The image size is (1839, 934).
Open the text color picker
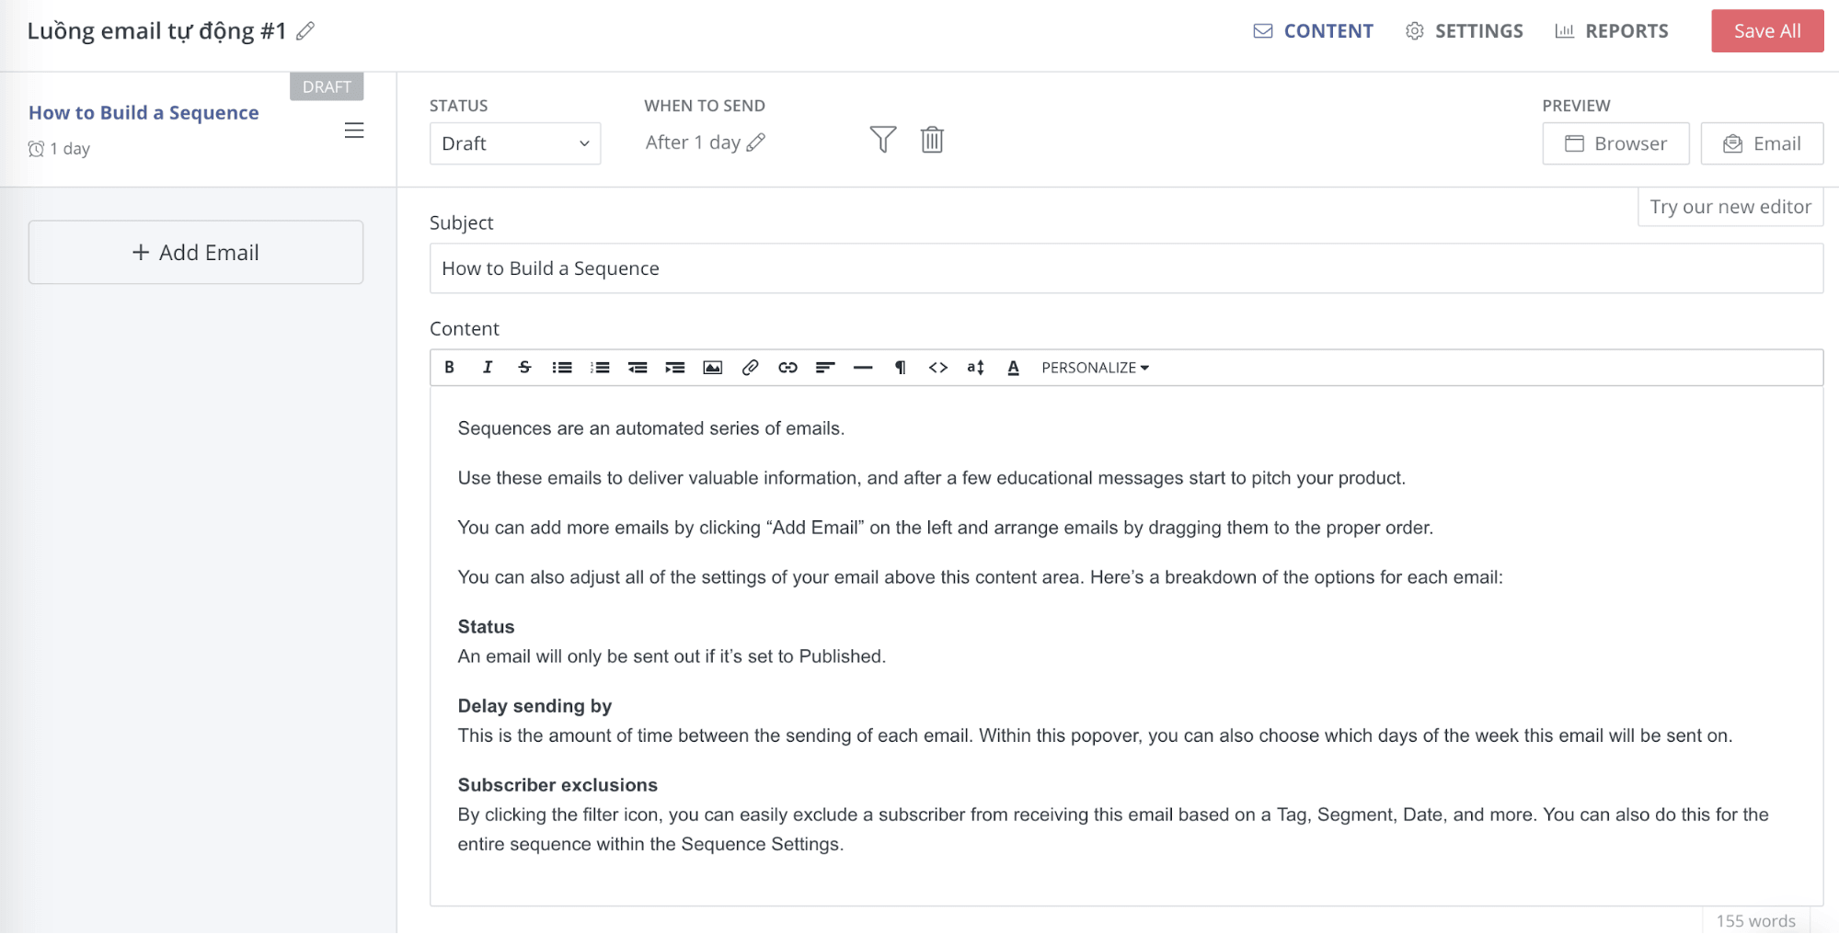1013,368
